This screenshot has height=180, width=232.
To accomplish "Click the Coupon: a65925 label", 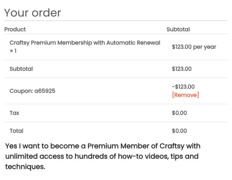I will [x=32, y=91].
